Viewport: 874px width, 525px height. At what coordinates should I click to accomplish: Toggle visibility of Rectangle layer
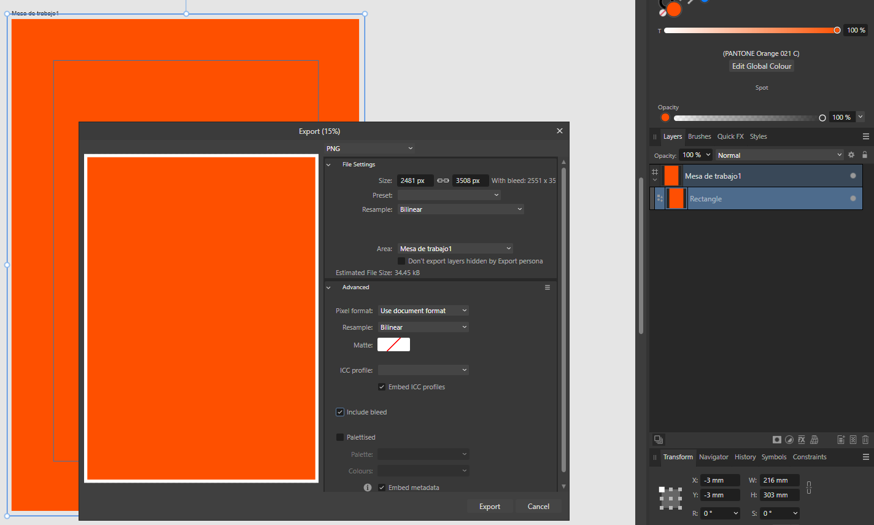[x=853, y=198]
